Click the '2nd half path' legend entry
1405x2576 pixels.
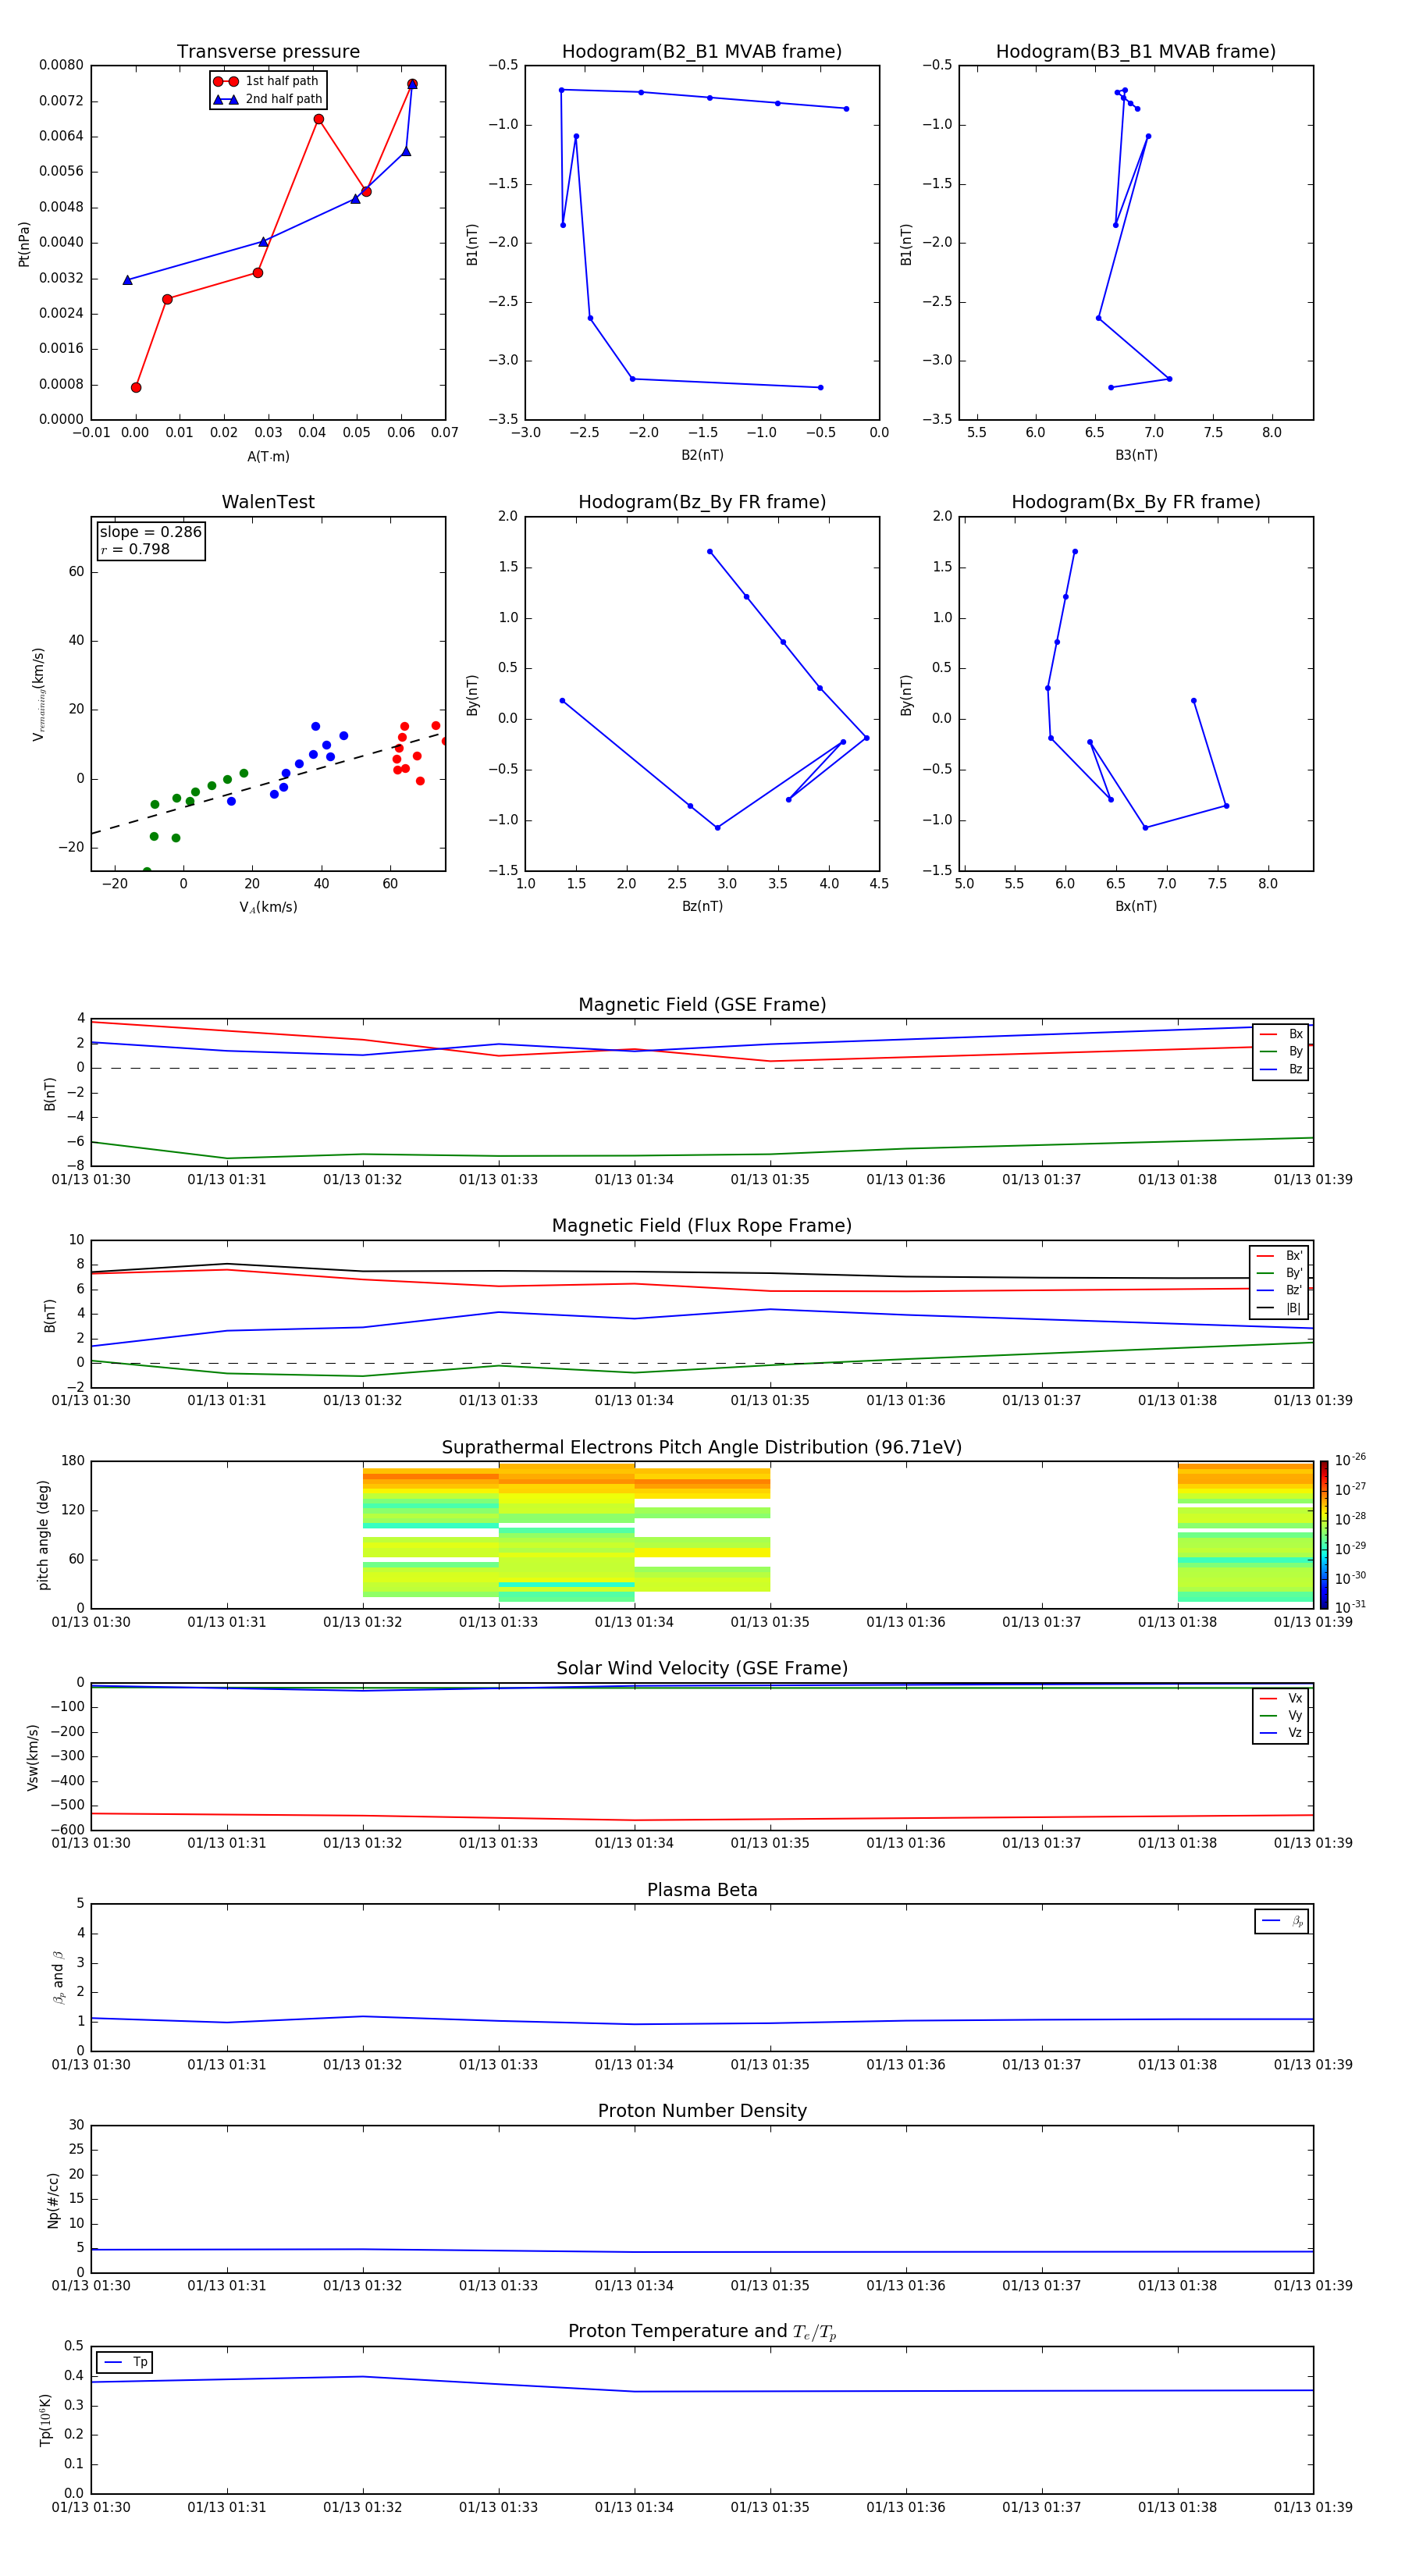pos(268,99)
